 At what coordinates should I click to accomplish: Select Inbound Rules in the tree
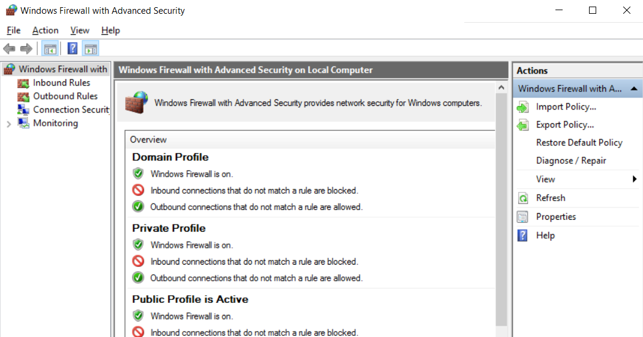click(x=62, y=83)
